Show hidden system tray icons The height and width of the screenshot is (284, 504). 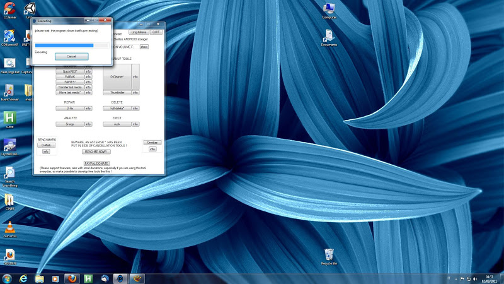click(457, 278)
